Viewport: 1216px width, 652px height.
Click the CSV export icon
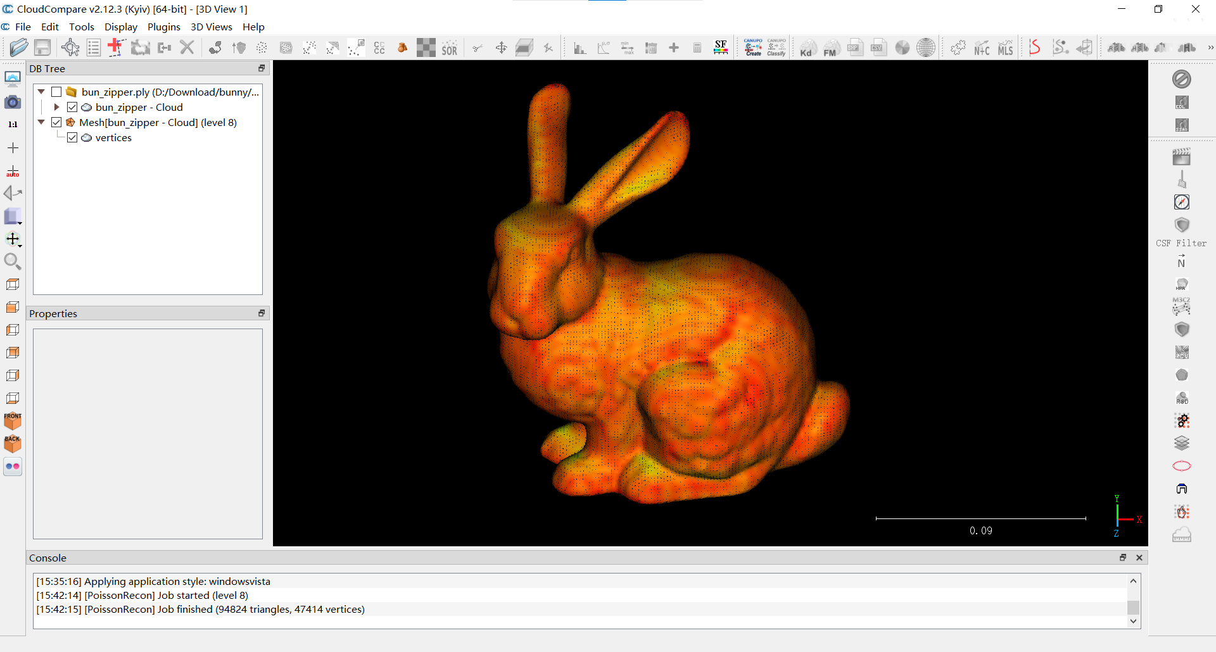(x=878, y=47)
